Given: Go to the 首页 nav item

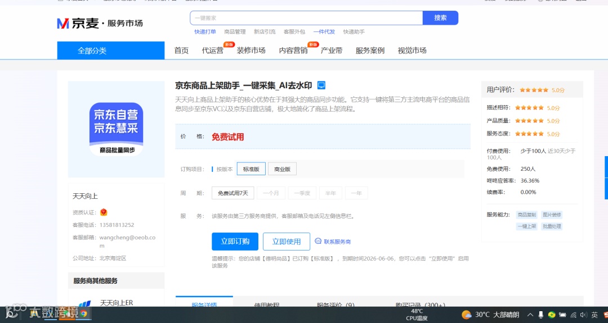Looking at the screenshot, I should coord(181,51).
